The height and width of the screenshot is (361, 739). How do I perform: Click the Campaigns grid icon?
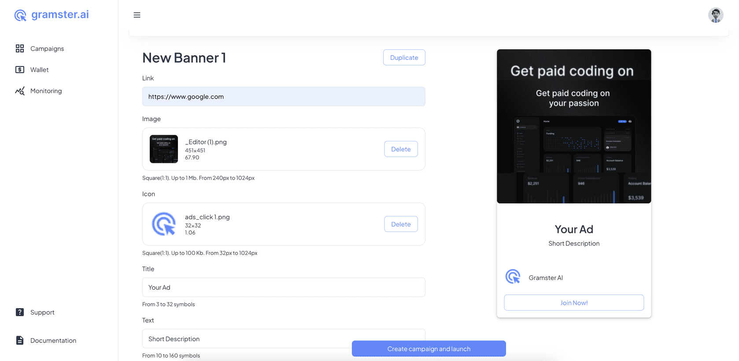coord(20,48)
